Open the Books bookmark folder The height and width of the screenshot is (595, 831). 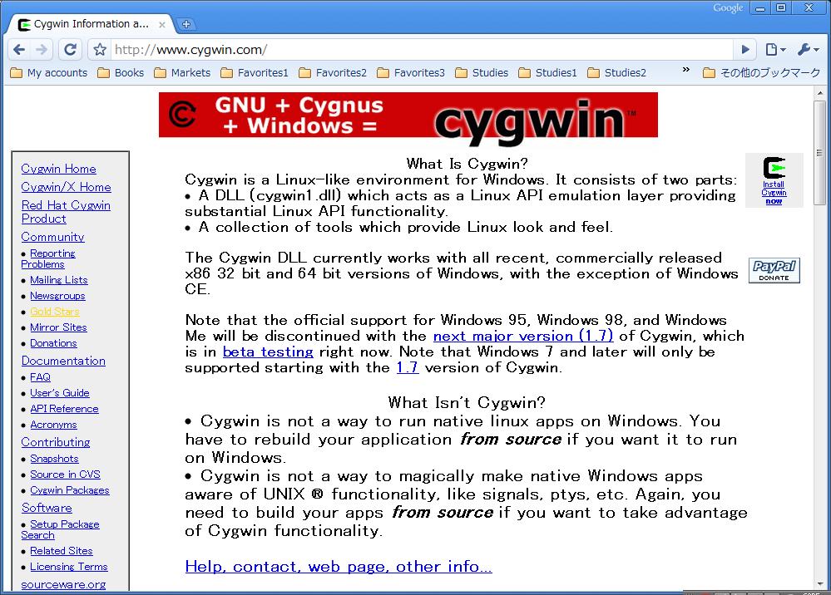tap(121, 72)
